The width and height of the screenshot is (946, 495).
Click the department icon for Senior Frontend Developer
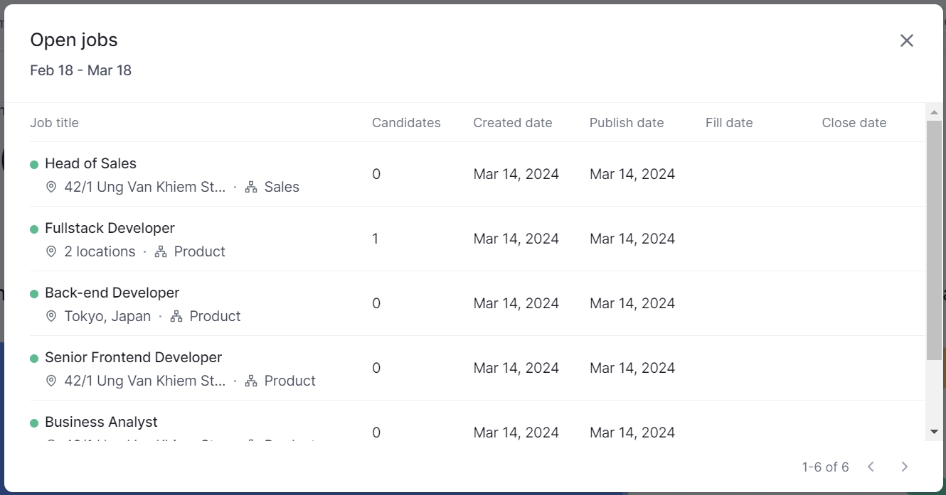click(251, 381)
